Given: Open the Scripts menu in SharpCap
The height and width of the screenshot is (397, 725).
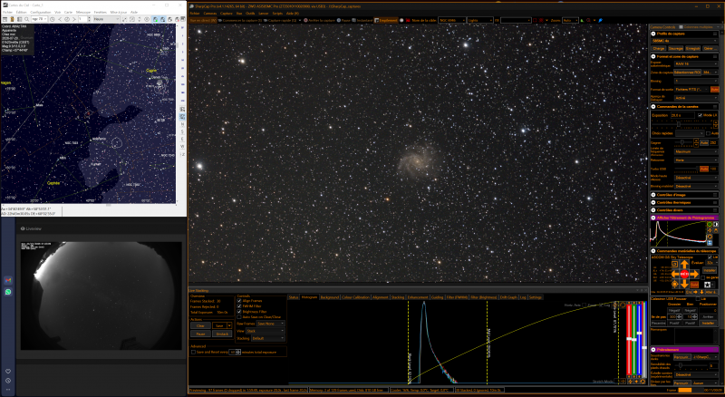Looking at the screenshot, I should click(277, 14).
